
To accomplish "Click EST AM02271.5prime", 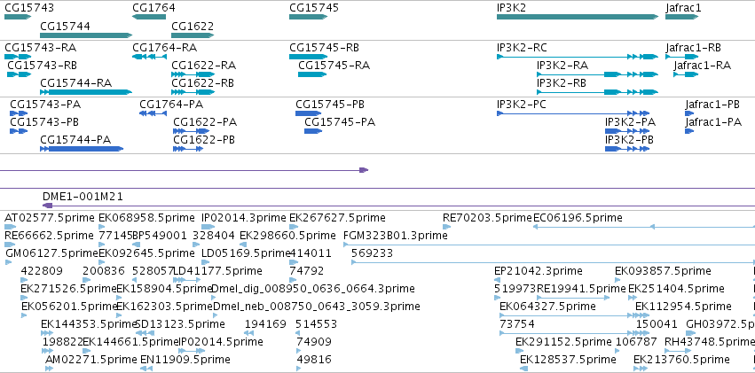I will [x=50, y=369].
